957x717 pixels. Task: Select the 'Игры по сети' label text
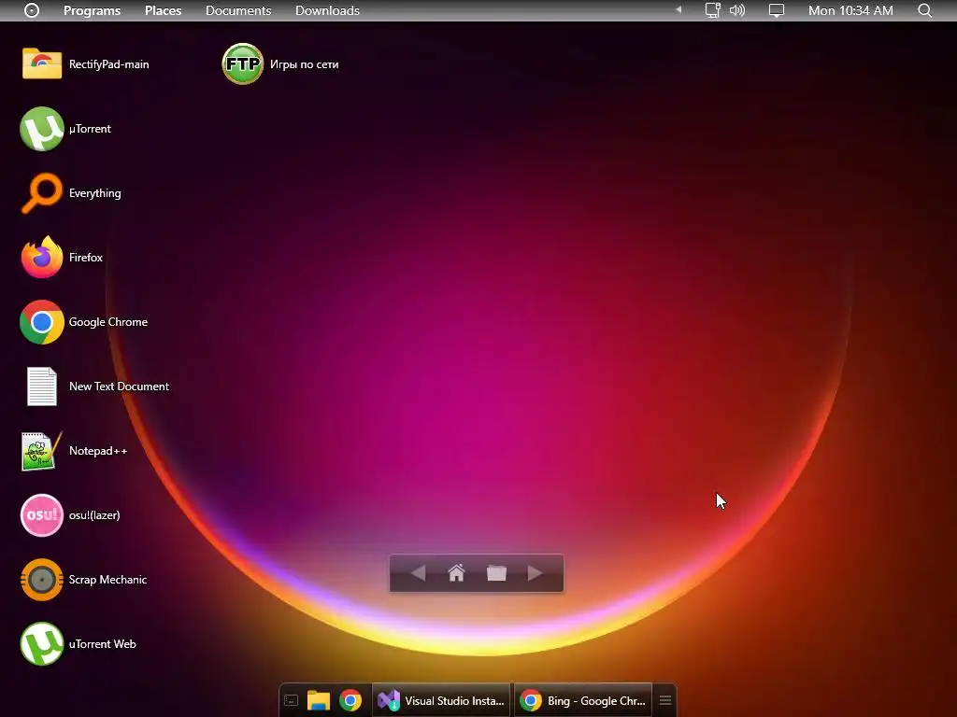[305, 64]
